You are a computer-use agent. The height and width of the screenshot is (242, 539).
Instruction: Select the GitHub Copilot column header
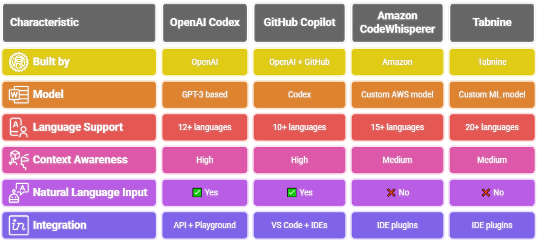coord(299,23)
